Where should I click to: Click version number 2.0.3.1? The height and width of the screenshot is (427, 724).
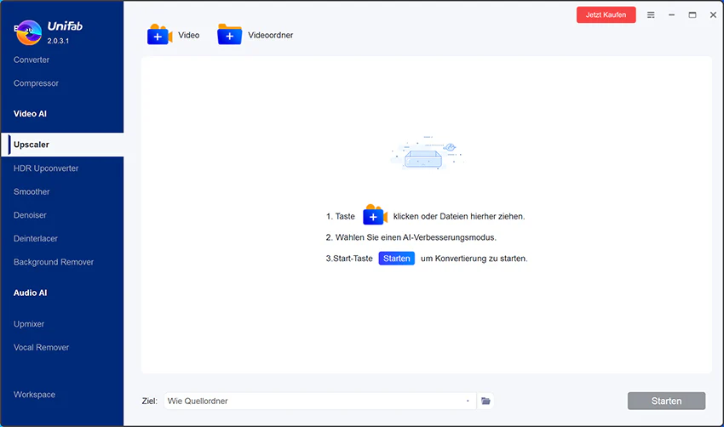click(58, 41)
